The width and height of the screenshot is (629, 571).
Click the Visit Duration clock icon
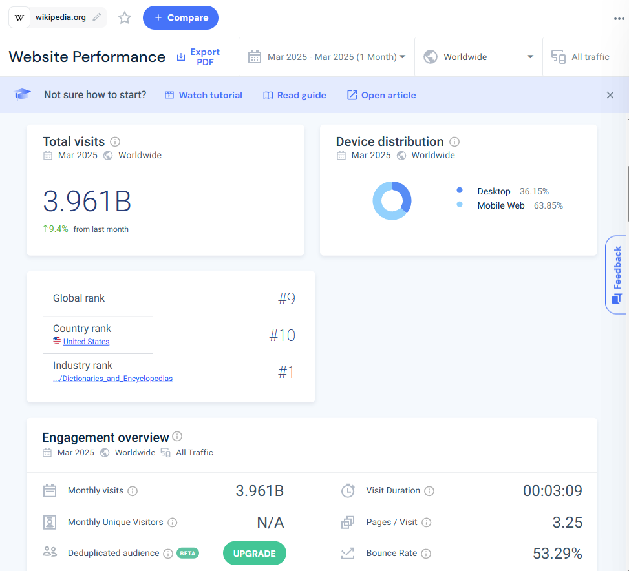[x=348, y=491]
